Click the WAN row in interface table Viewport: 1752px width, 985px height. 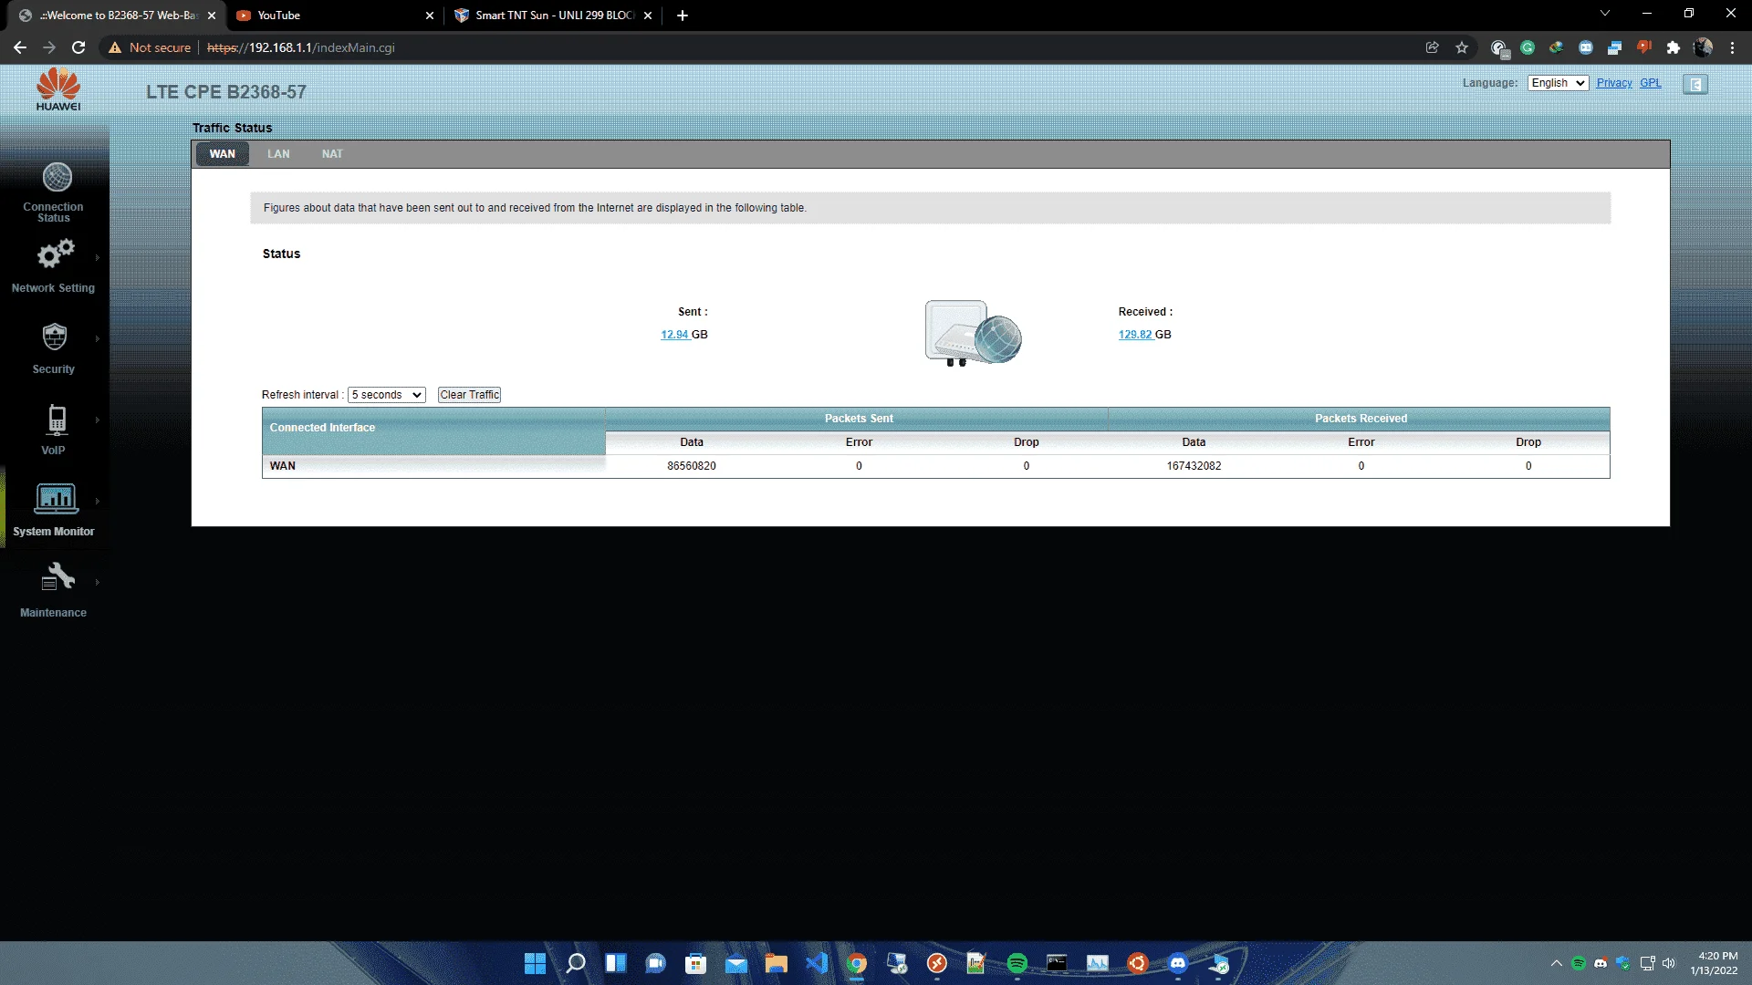tap(935, 466)
